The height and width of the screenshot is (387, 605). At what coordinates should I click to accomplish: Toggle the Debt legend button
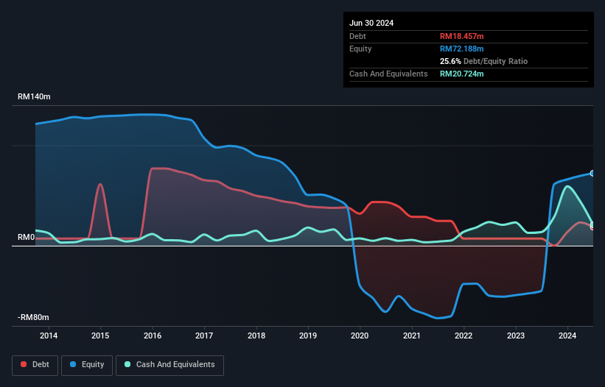pos(35,365)
